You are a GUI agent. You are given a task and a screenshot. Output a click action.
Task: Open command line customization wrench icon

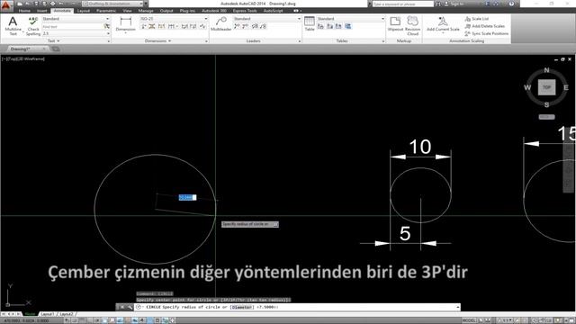click(x=130, y=307)
